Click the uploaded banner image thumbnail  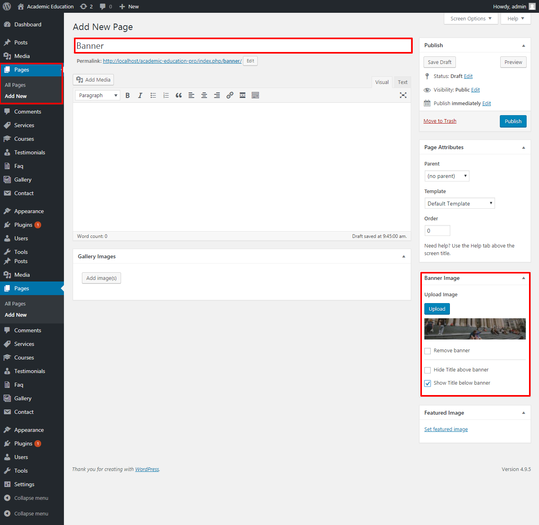475,329
